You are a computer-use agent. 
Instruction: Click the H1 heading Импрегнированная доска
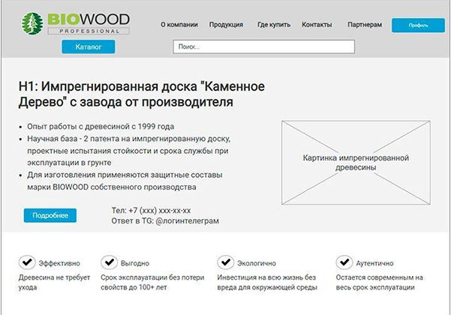tap(142, 94)
